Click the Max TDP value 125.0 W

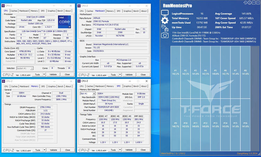point(51,20)
